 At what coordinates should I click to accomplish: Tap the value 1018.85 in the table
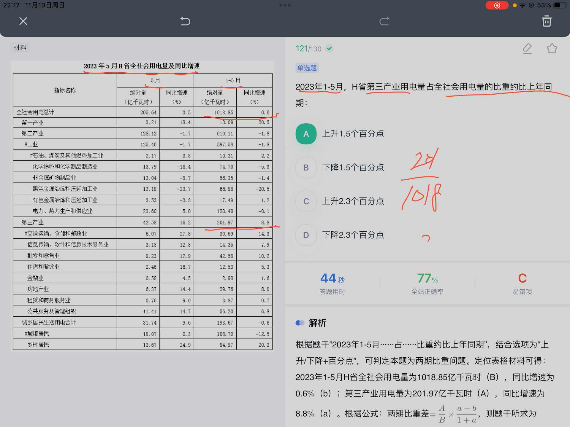[224, 113]
